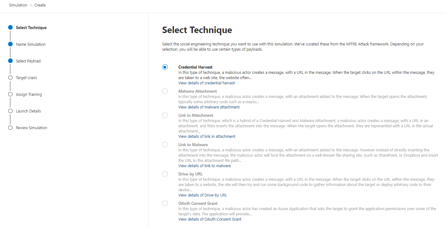Viewport: 445px width, 228px height.
Task: Pick the Link to Malware radio option
Action: [x=165, y=145]
